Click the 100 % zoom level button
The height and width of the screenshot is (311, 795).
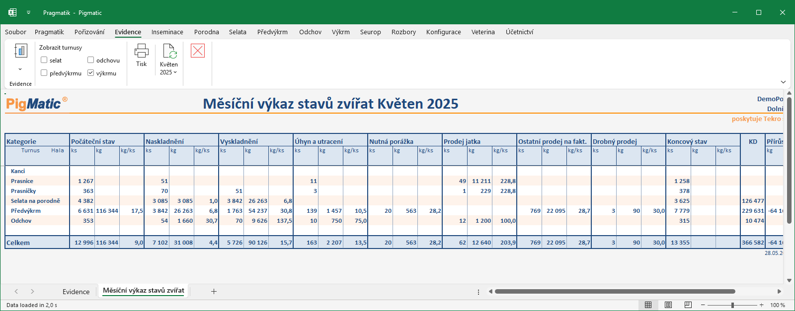click(778, 305)
